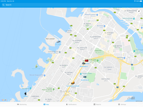The width and height of the screenshot is (143, 107).
Task: Tap the BurJuman location pin
Action: tap(104, 26)
